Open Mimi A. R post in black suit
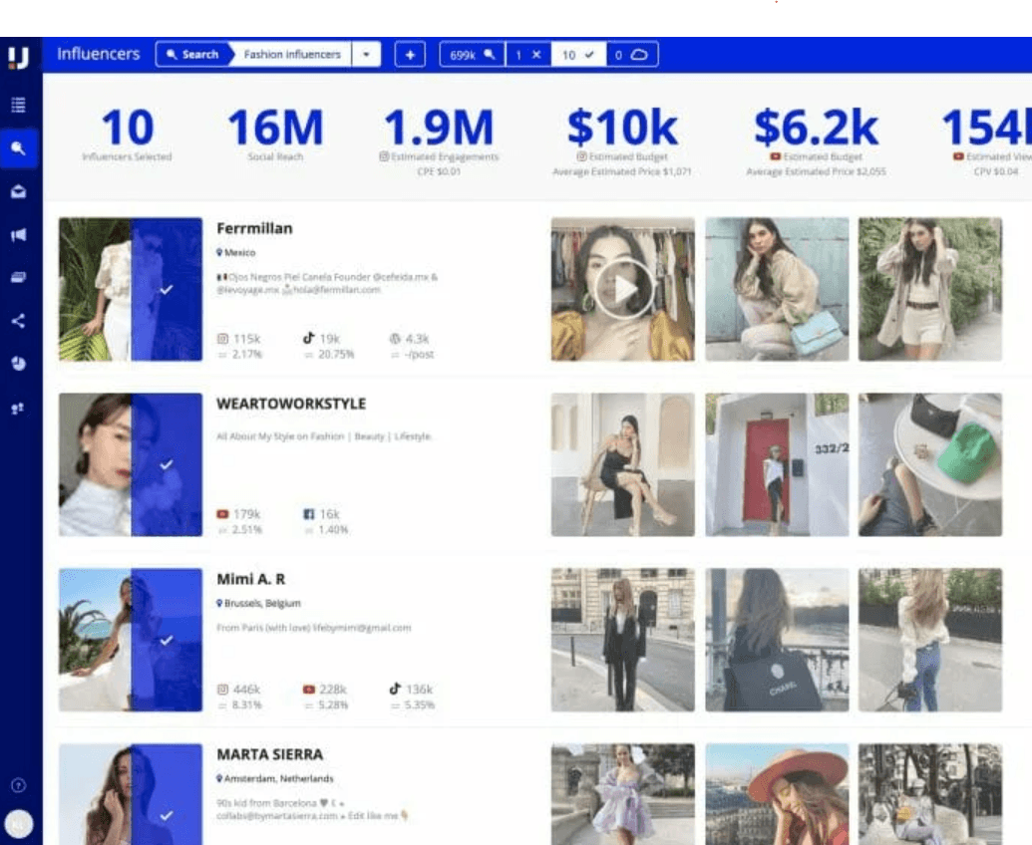The image size is (1032, 845). click(622, 640)
